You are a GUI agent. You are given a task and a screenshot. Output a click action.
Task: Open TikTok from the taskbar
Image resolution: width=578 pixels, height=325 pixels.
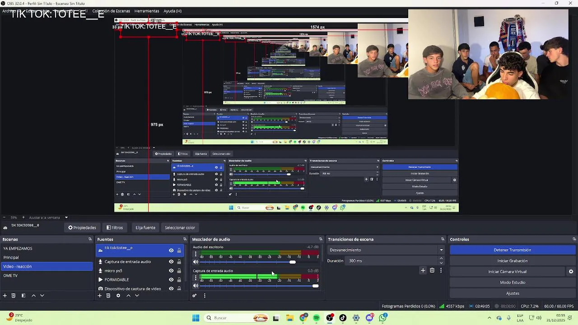click(x=343, y=318)
